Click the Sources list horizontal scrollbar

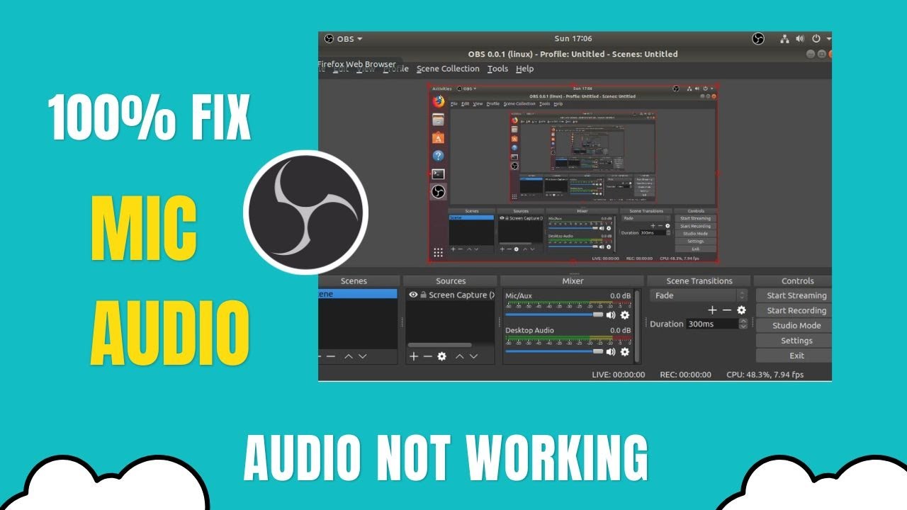441,346
